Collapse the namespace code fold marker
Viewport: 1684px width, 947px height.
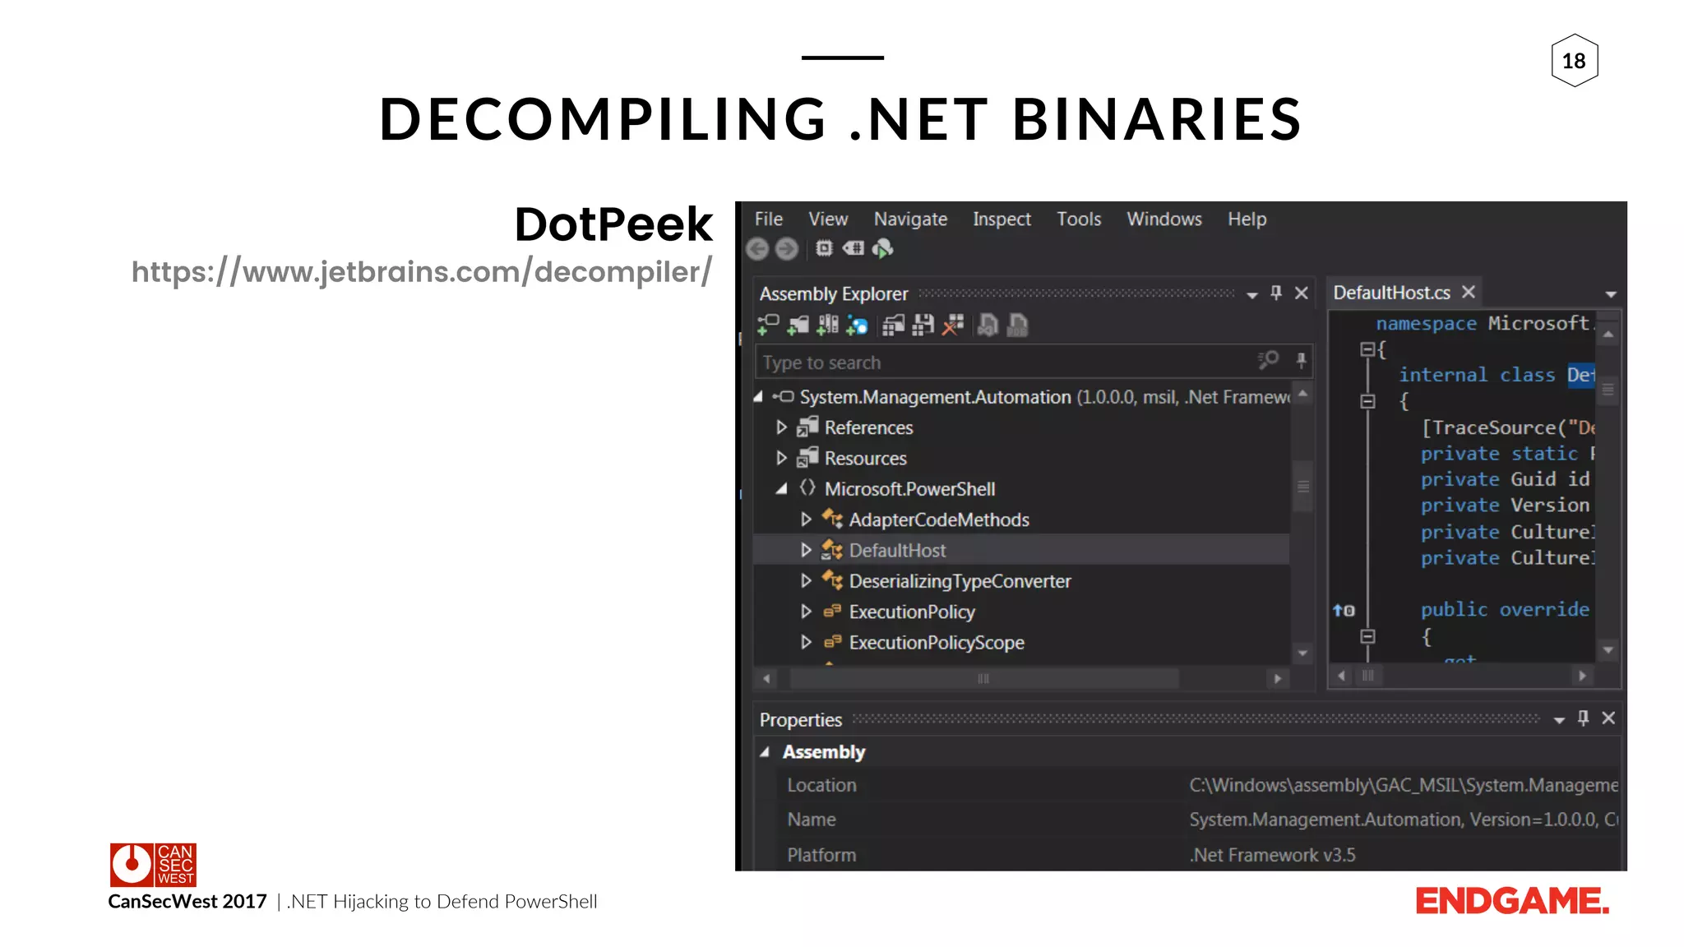pyautogui.click(x=1367, y=349)
